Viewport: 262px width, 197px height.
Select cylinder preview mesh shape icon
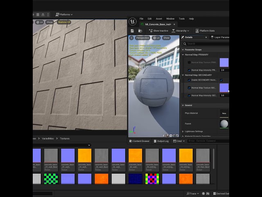click(164, 135)
